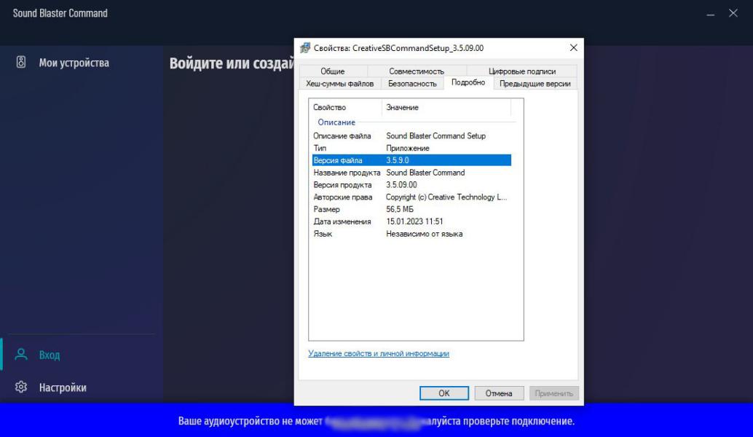Image resolution: width=753 pixels, height=437 pixels.
Task: Collapse the Описание group header
Action: click(x=336, y=122)
